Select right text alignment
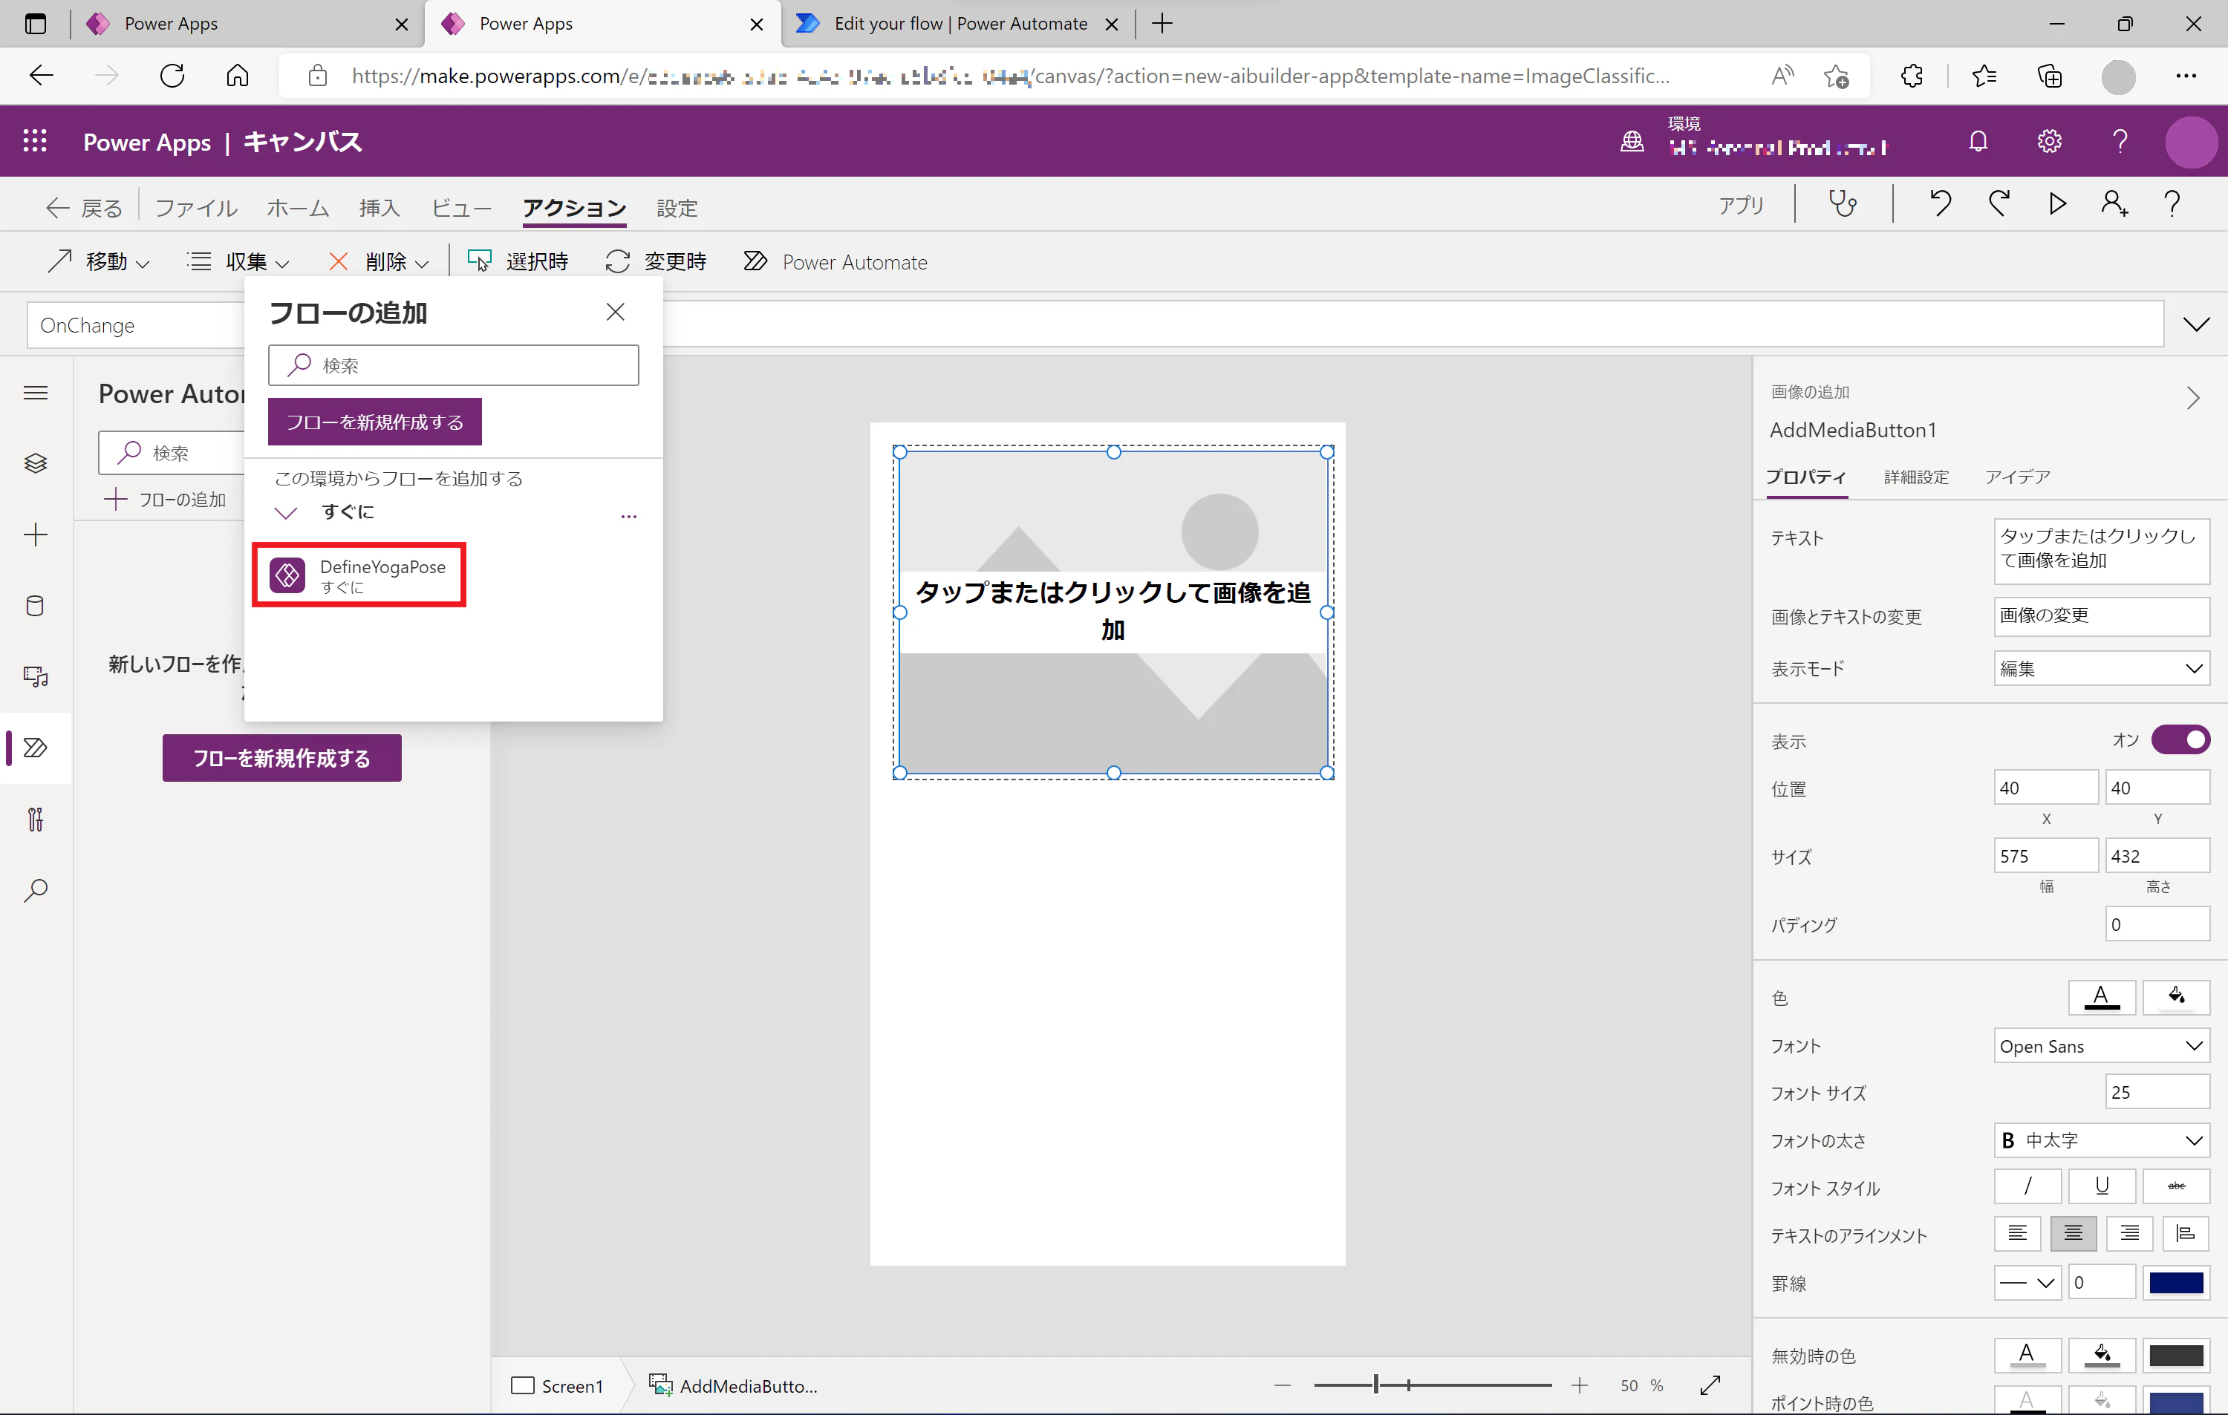Screen dimensions: 2228x1415 [2129, 1234]
